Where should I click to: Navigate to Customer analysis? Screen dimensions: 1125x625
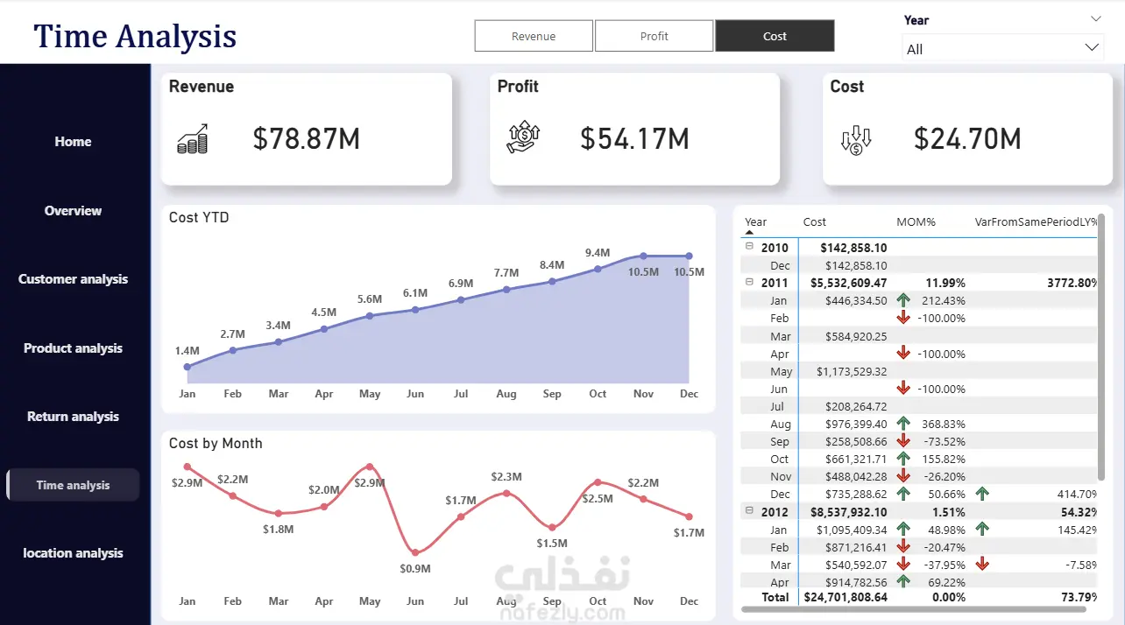[73, 279]
